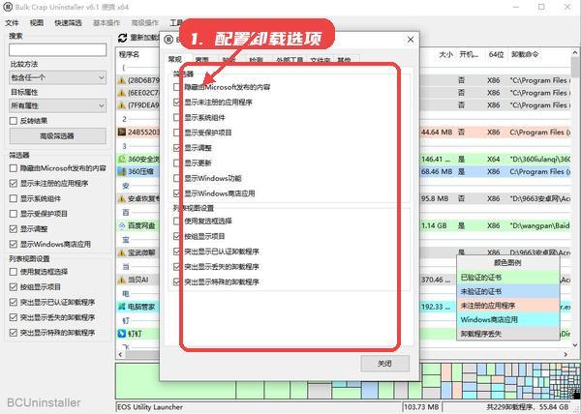Screen dimensions: 581x414
Task: Click the 1.14 GB size cell
Action: tap(434, 225)
